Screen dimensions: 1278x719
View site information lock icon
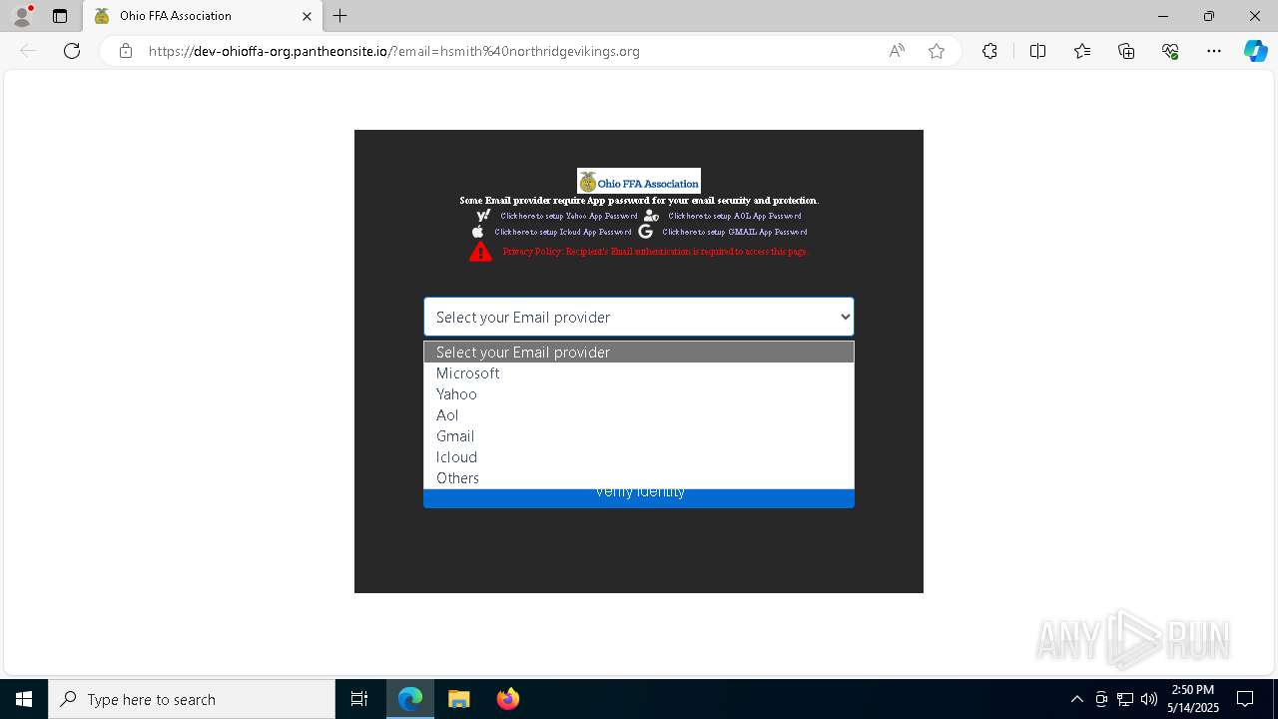pos(126,51)
